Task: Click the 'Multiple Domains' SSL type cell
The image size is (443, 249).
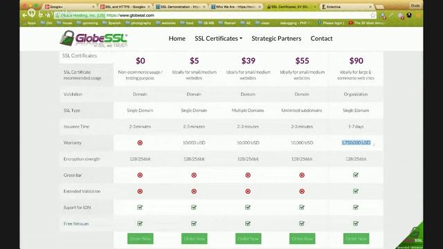Action: pos(248,111)
